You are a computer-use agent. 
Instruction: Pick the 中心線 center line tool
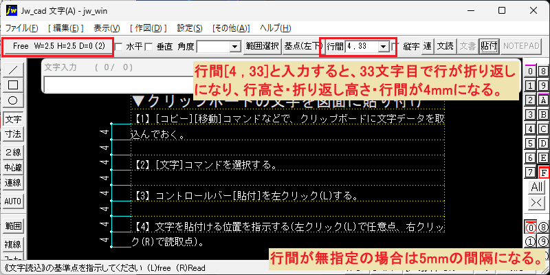[x=13, y=168]
